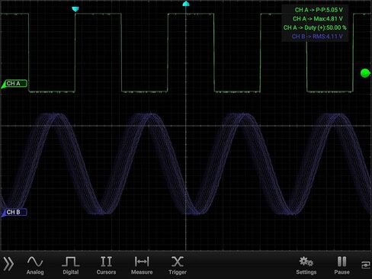
Task: Tap the CH A Duty (+):50.00 % measurement
Action: tap(315, 27)
